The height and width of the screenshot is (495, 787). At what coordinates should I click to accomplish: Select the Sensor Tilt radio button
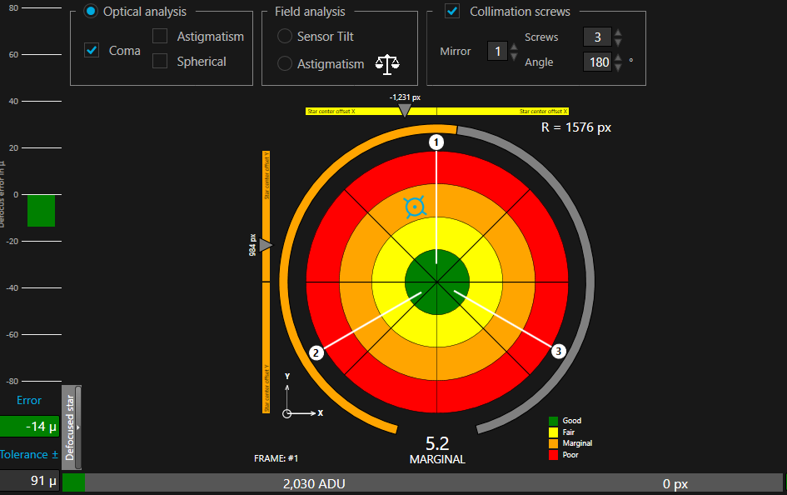pyautogui.click(x=285, y=37)
